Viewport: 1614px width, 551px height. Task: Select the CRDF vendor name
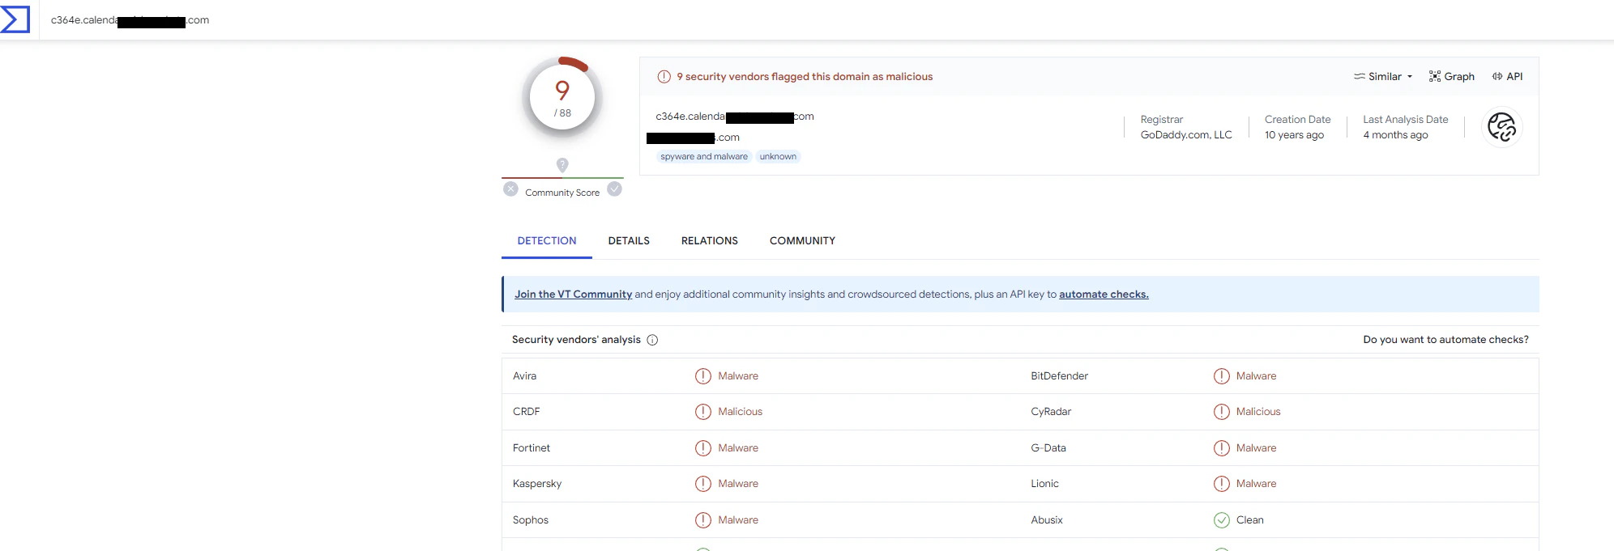pyautogui.click(x=526, y=412)
